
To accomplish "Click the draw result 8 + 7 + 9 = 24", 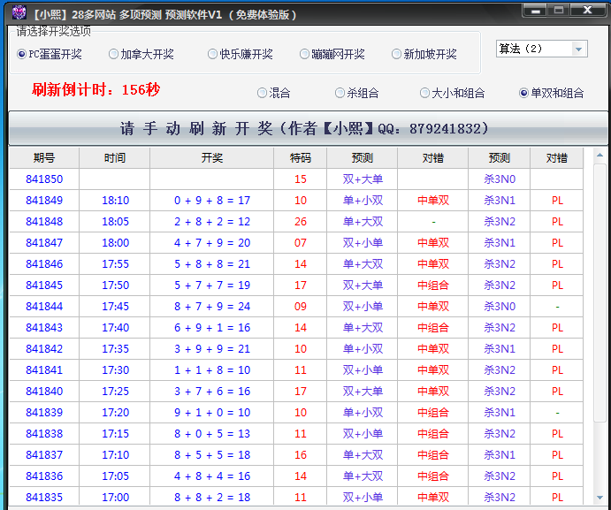I will [x=212, y=306].
